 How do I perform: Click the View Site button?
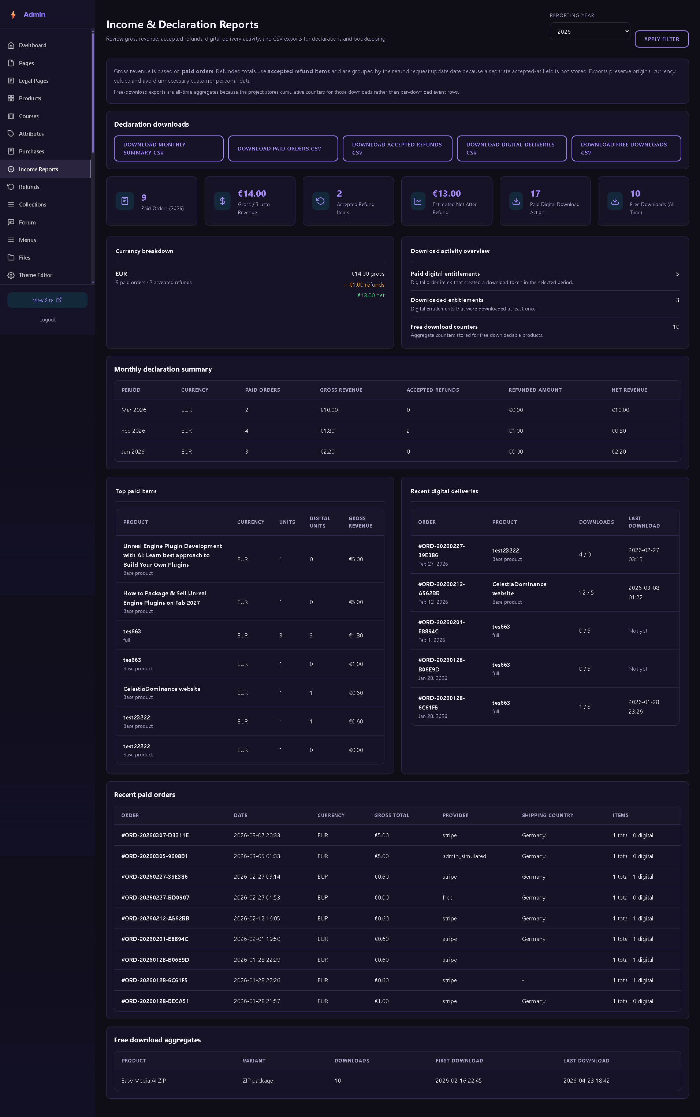(47, 300)
